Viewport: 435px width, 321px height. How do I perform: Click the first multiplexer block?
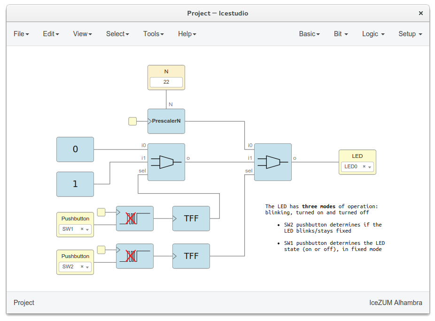166,162
